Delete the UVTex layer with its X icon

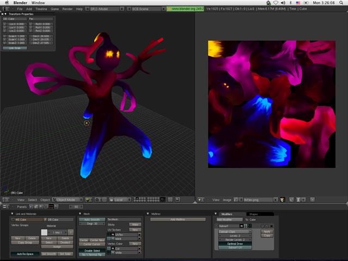pyautogui.click(x=139, y=235)
